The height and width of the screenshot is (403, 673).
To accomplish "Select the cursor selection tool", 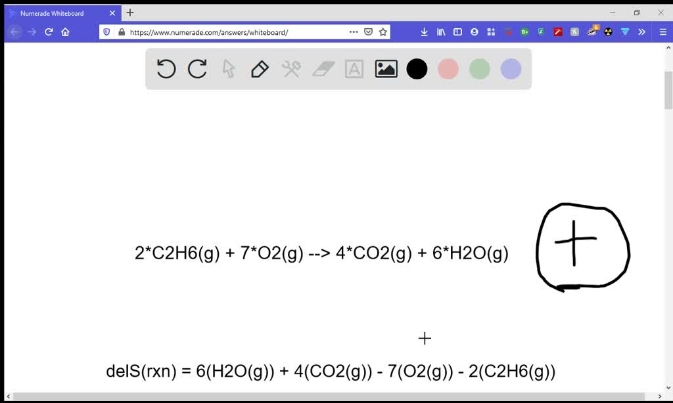I will 228,68.
